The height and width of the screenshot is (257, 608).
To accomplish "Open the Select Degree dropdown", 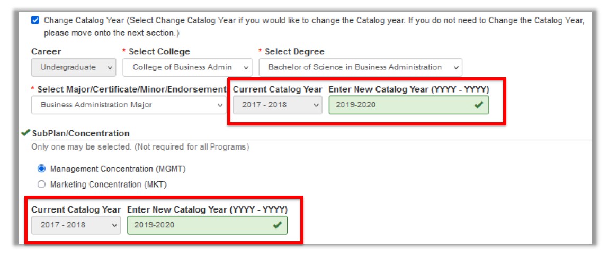I will pos(360,67).
